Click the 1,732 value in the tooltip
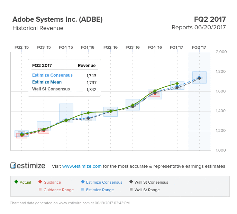 coord(91,90)
